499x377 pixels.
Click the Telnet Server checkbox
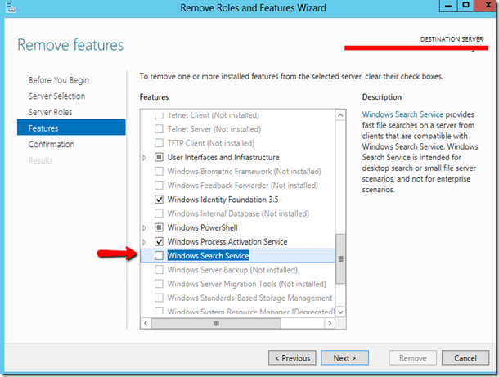159,129
